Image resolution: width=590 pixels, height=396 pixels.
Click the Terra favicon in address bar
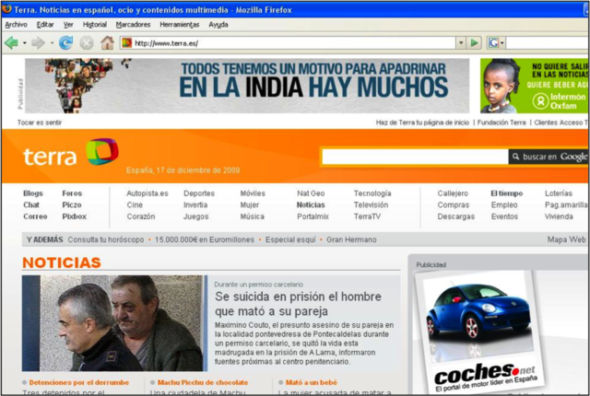pos(127,43)
